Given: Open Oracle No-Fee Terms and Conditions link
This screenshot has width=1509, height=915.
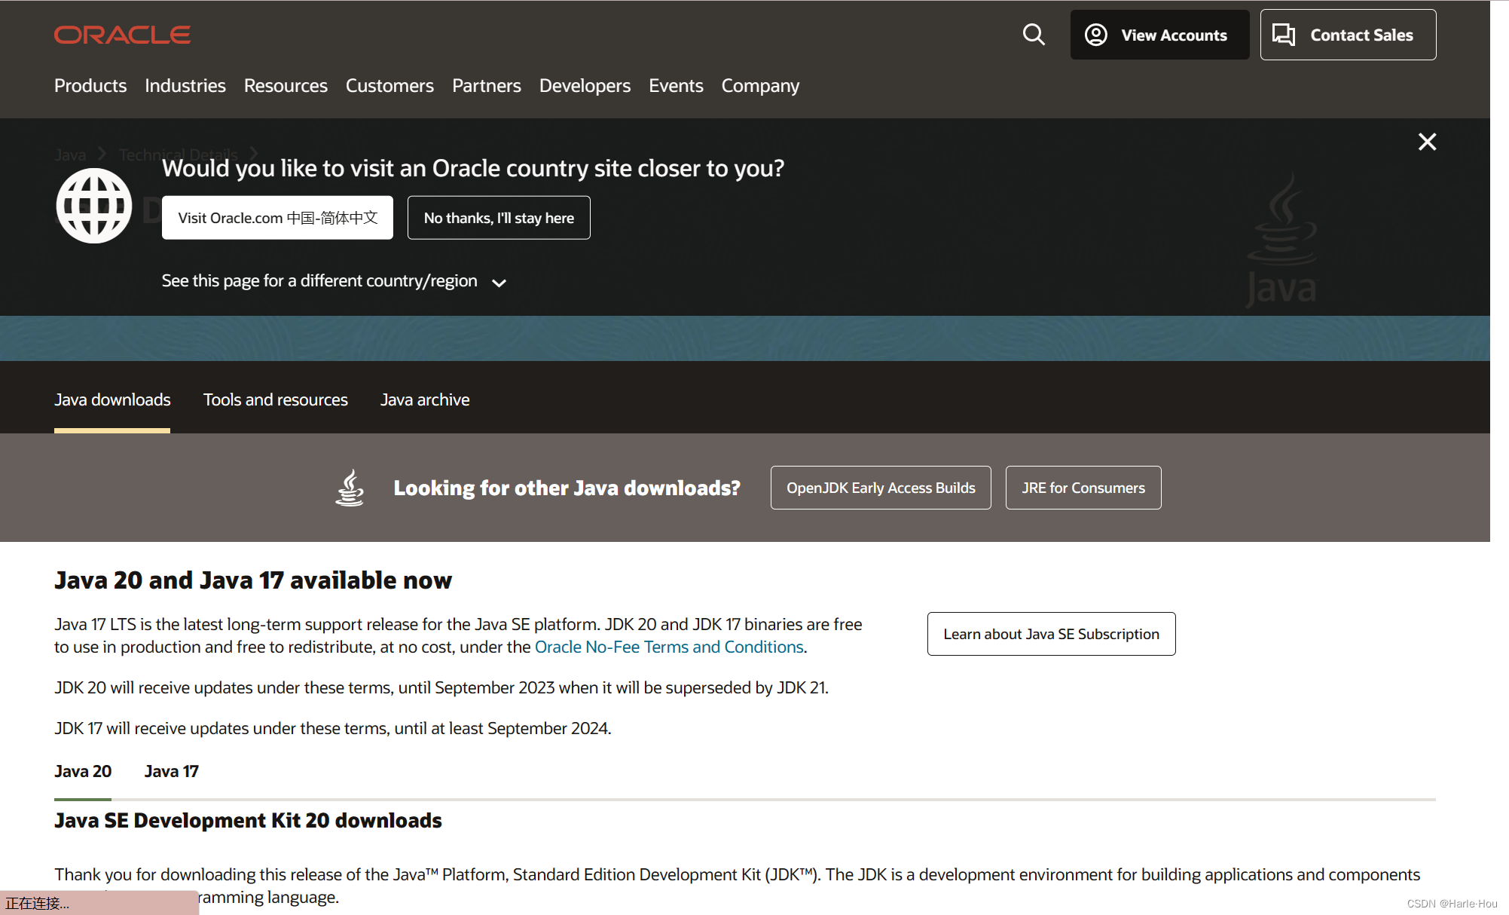Looking at the screenshot, I should coord(669,647).
